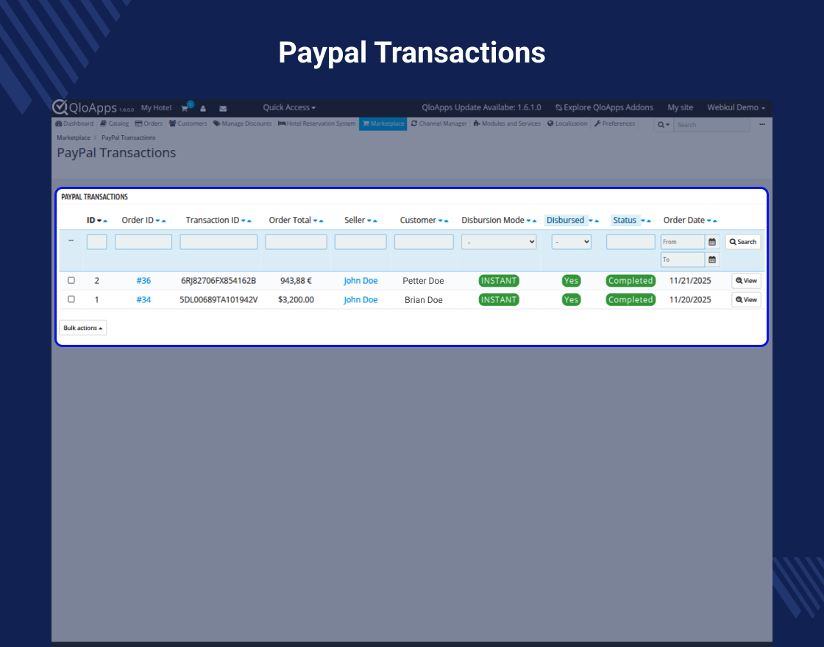The height and width of the screenshot is (647, 824).
Task: Focus the ID filter field
Action: tap(96, 242)
